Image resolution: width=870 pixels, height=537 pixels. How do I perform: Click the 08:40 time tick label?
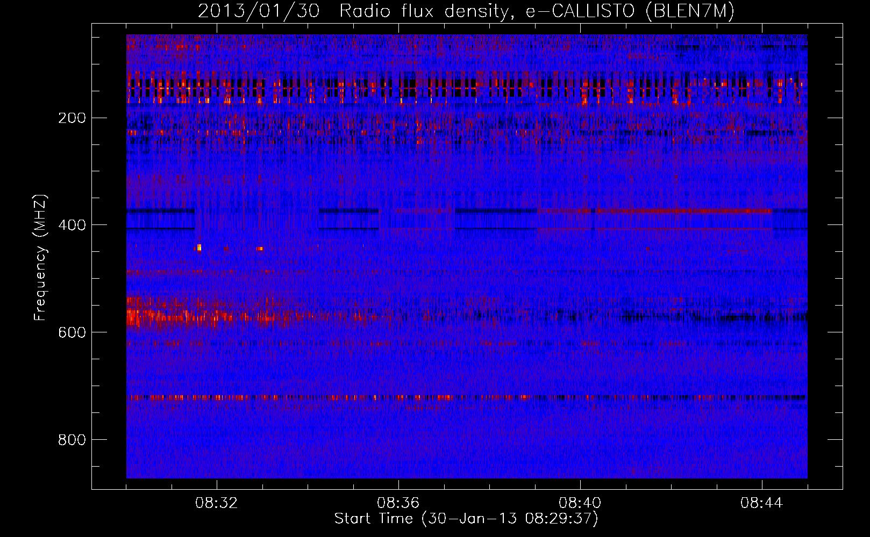point(580,503)
